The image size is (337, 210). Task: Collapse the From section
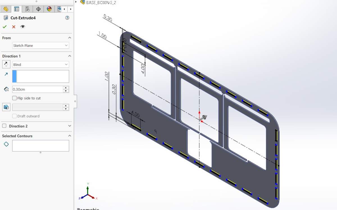(x=70, y=38)
